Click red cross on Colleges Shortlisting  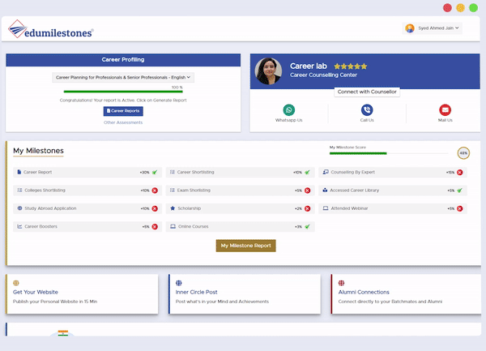click(155, 190)
